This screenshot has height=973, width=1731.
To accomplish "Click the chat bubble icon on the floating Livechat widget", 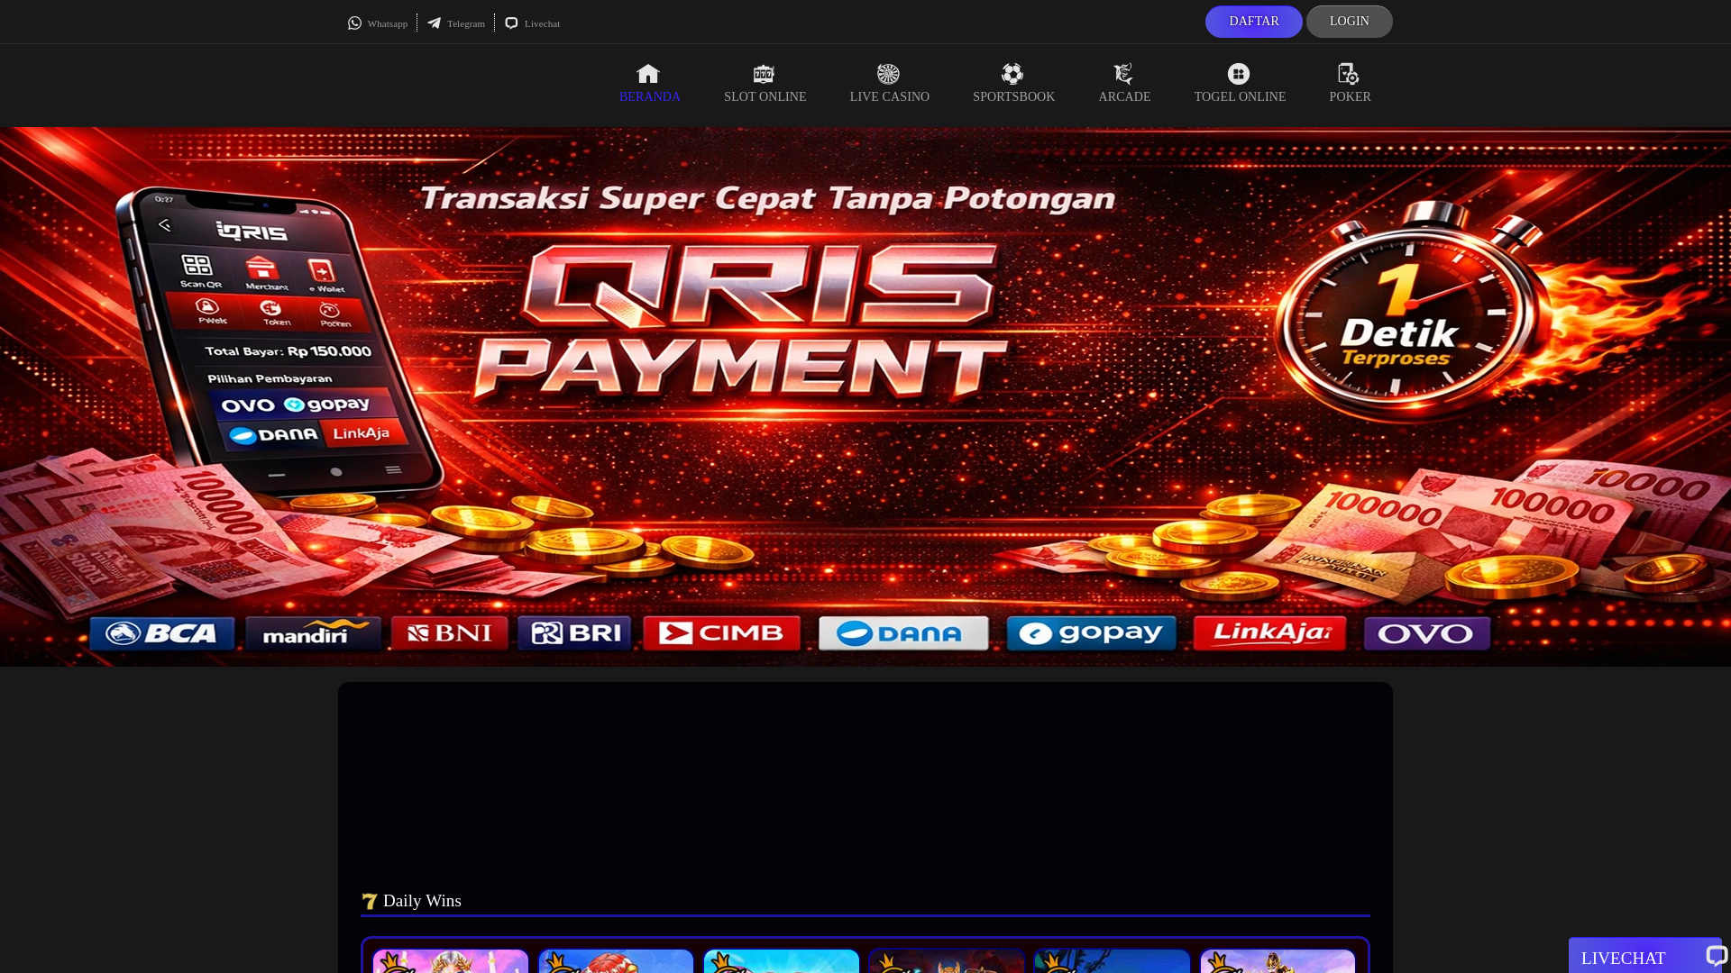I will pyautogui.click(x=1716, y=956).
